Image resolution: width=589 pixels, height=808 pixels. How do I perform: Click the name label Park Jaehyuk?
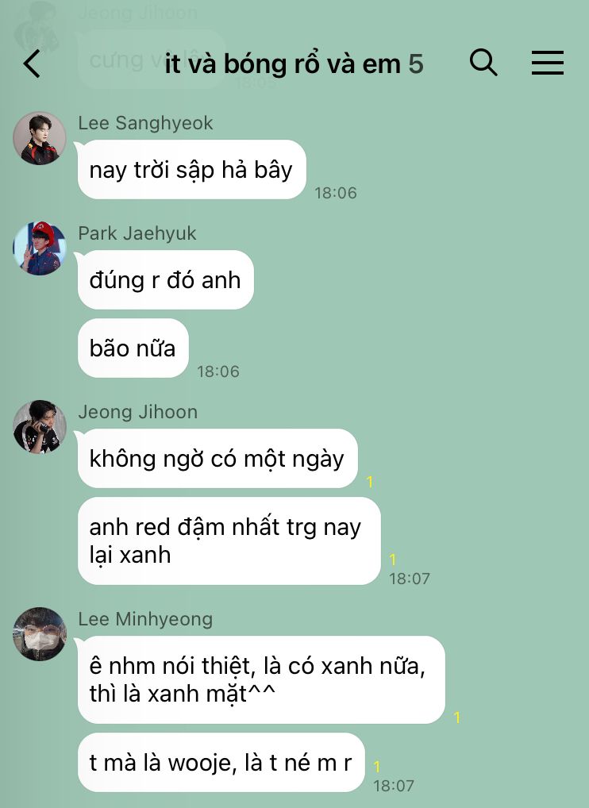[137, 233]
